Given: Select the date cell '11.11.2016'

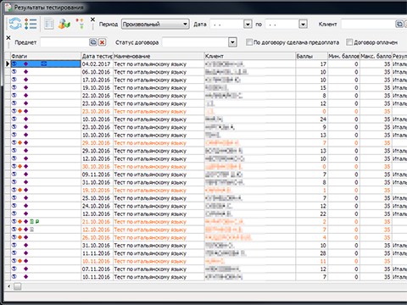Looking at the screenshot, I should click(96, 253).
